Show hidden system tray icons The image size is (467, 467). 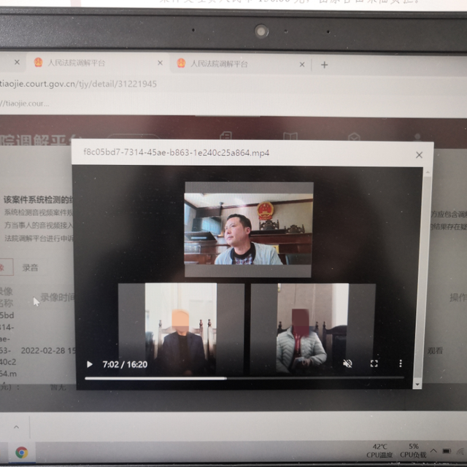(x=433, y=451)
